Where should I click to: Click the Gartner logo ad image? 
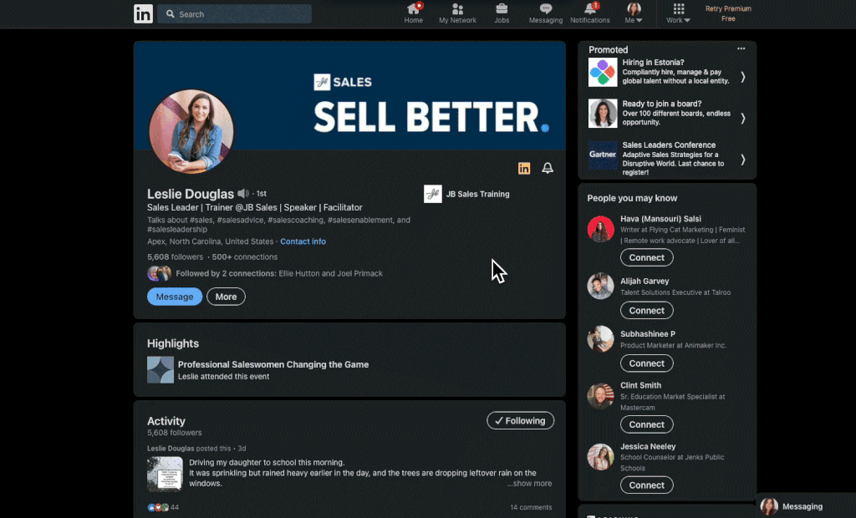pos(603,155)
